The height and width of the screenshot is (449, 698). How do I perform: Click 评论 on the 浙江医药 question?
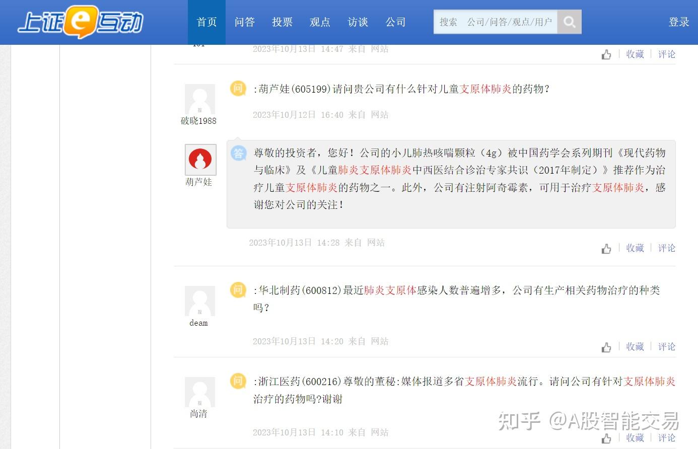(x=666, y=438)
